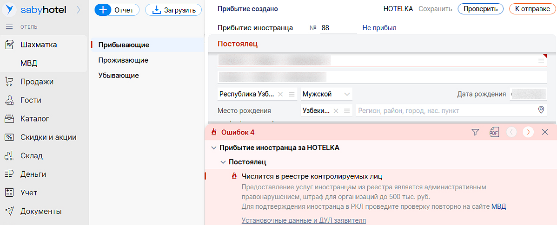Clear the Республика Узб... citizenship value
This screenshot has width=557, height=225.
[x=280, y=94]
